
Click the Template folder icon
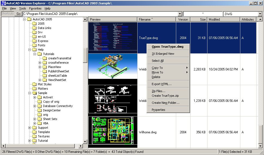pos(34,132)
